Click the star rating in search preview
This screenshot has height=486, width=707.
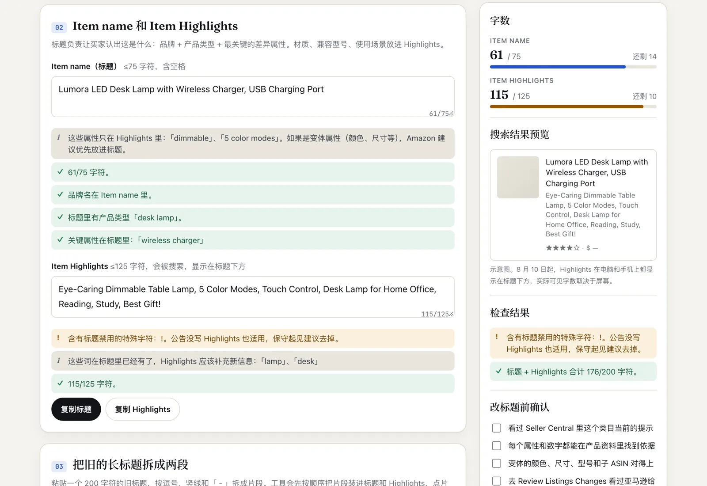pos(563,248)
